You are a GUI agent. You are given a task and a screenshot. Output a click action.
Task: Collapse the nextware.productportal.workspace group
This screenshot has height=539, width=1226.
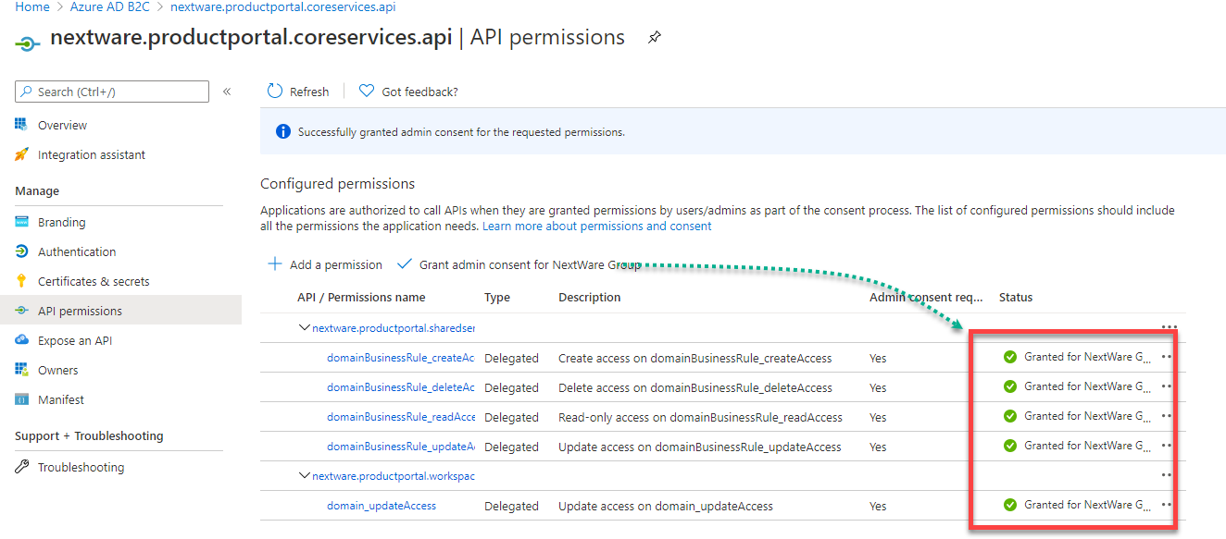[304, 475]
